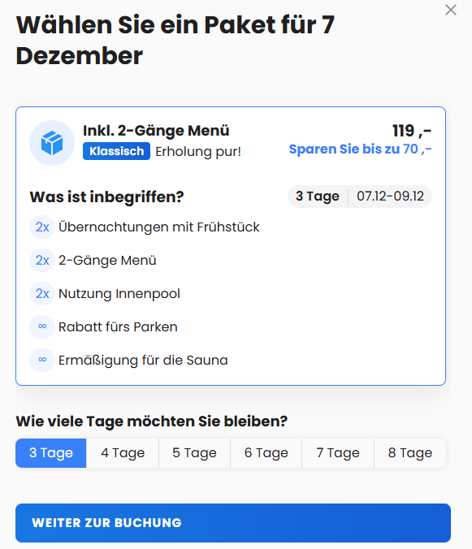The height and width of the screenshot is (549, 472).
Task: Click the 2x icon beside 2-Gänge Menü
Action: (x=42, y=260)
